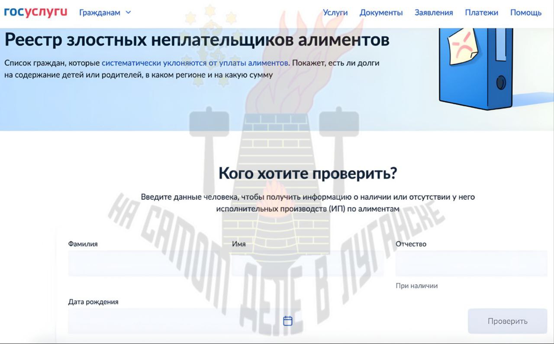The image size is (554, 344).
Task: Go to Заявления
Action: (x=434, y=13)
